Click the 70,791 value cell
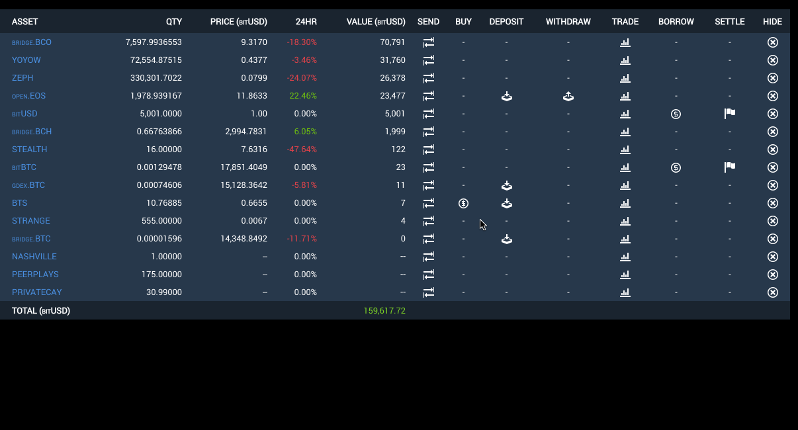 point(392,42)
